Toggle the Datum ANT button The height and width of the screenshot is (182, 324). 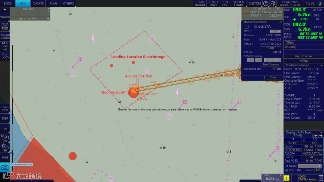318,170
